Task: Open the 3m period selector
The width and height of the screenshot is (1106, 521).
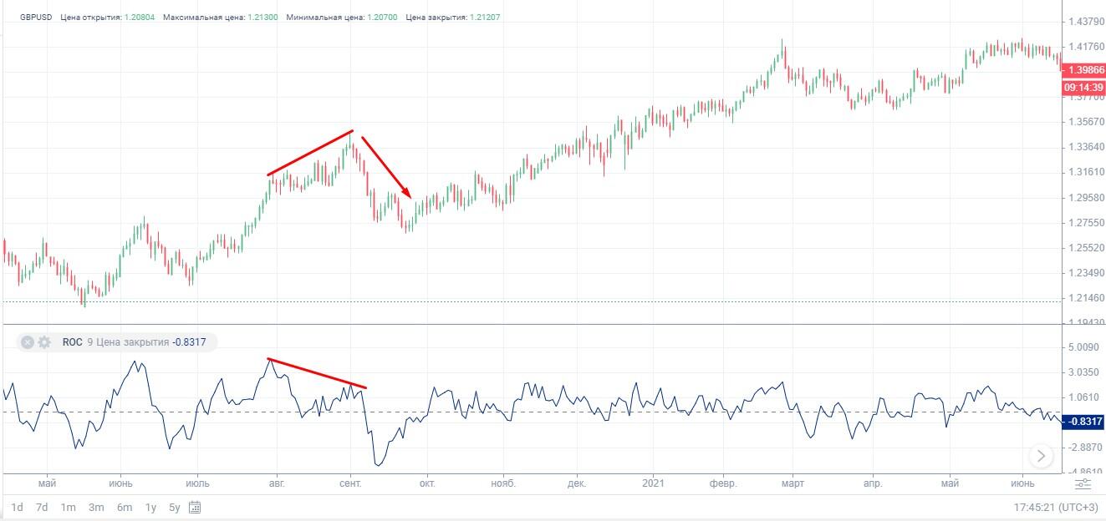Action: click(96, 507)
